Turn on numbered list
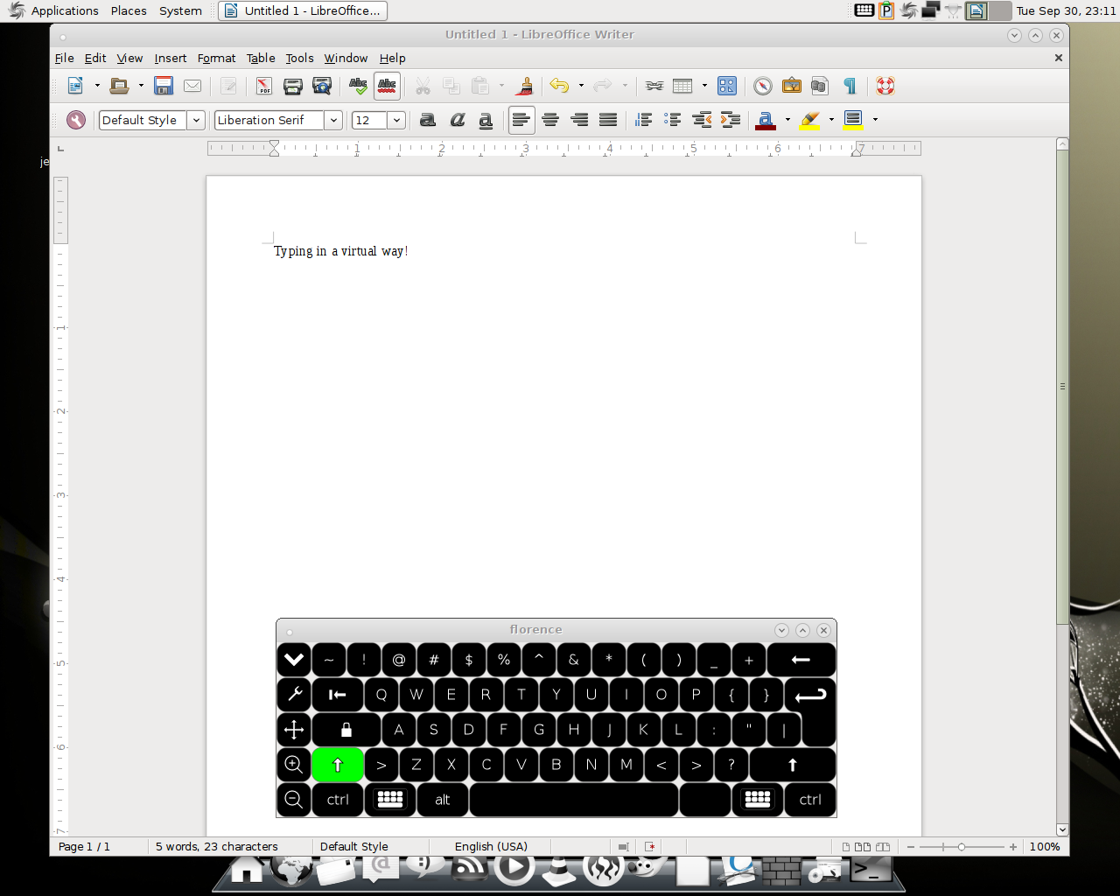 644,120
